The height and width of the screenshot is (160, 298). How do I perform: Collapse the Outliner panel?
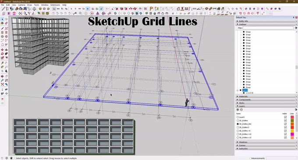click(x=266, y=24)
